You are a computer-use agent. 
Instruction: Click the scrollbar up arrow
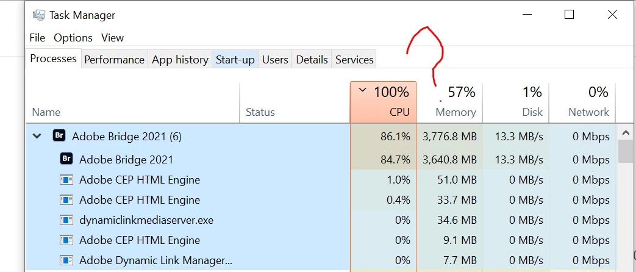click(x=625, y=133)
